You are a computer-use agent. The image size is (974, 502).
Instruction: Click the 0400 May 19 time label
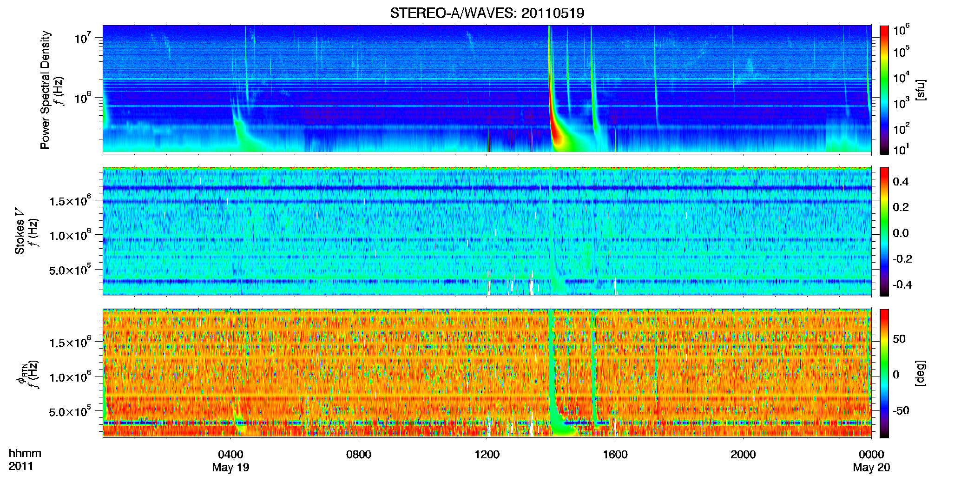[x=230, y=461]
